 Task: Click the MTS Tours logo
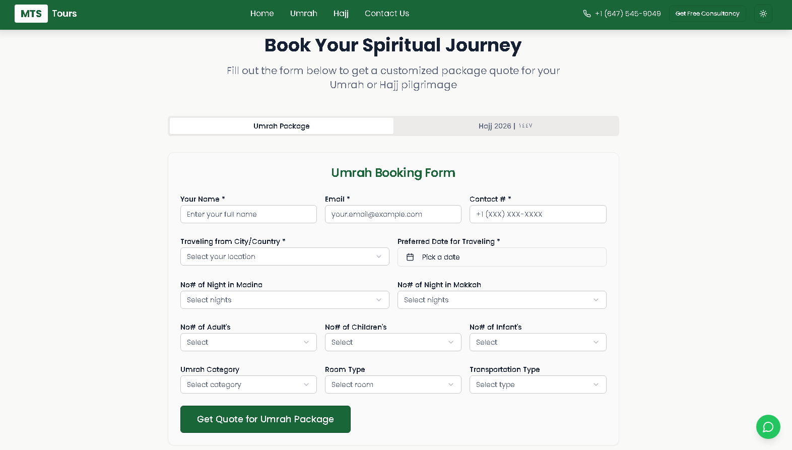point(46,14)
